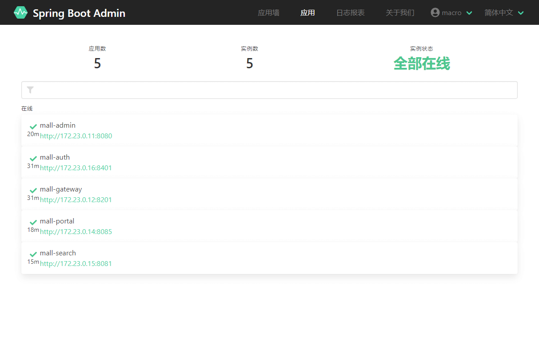The image size is (539, 352).
Task: Go to the 关于我们 page
Action: (400, 12)
